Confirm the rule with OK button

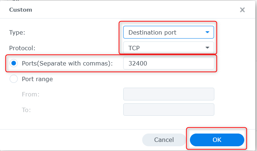click(217, 140)
